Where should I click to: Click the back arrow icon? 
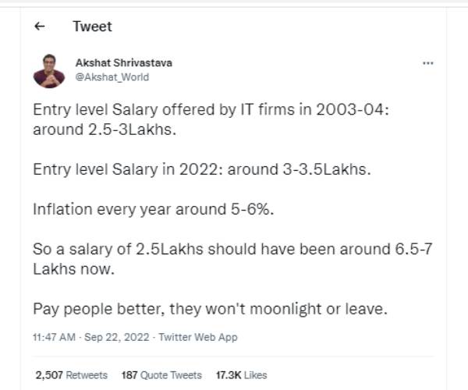click(x=40, y=27)
